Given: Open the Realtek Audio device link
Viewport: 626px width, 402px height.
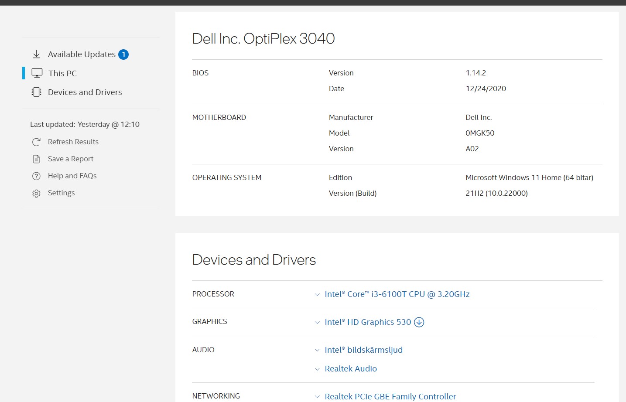Looking at the screenshot, I should point(351,369).
